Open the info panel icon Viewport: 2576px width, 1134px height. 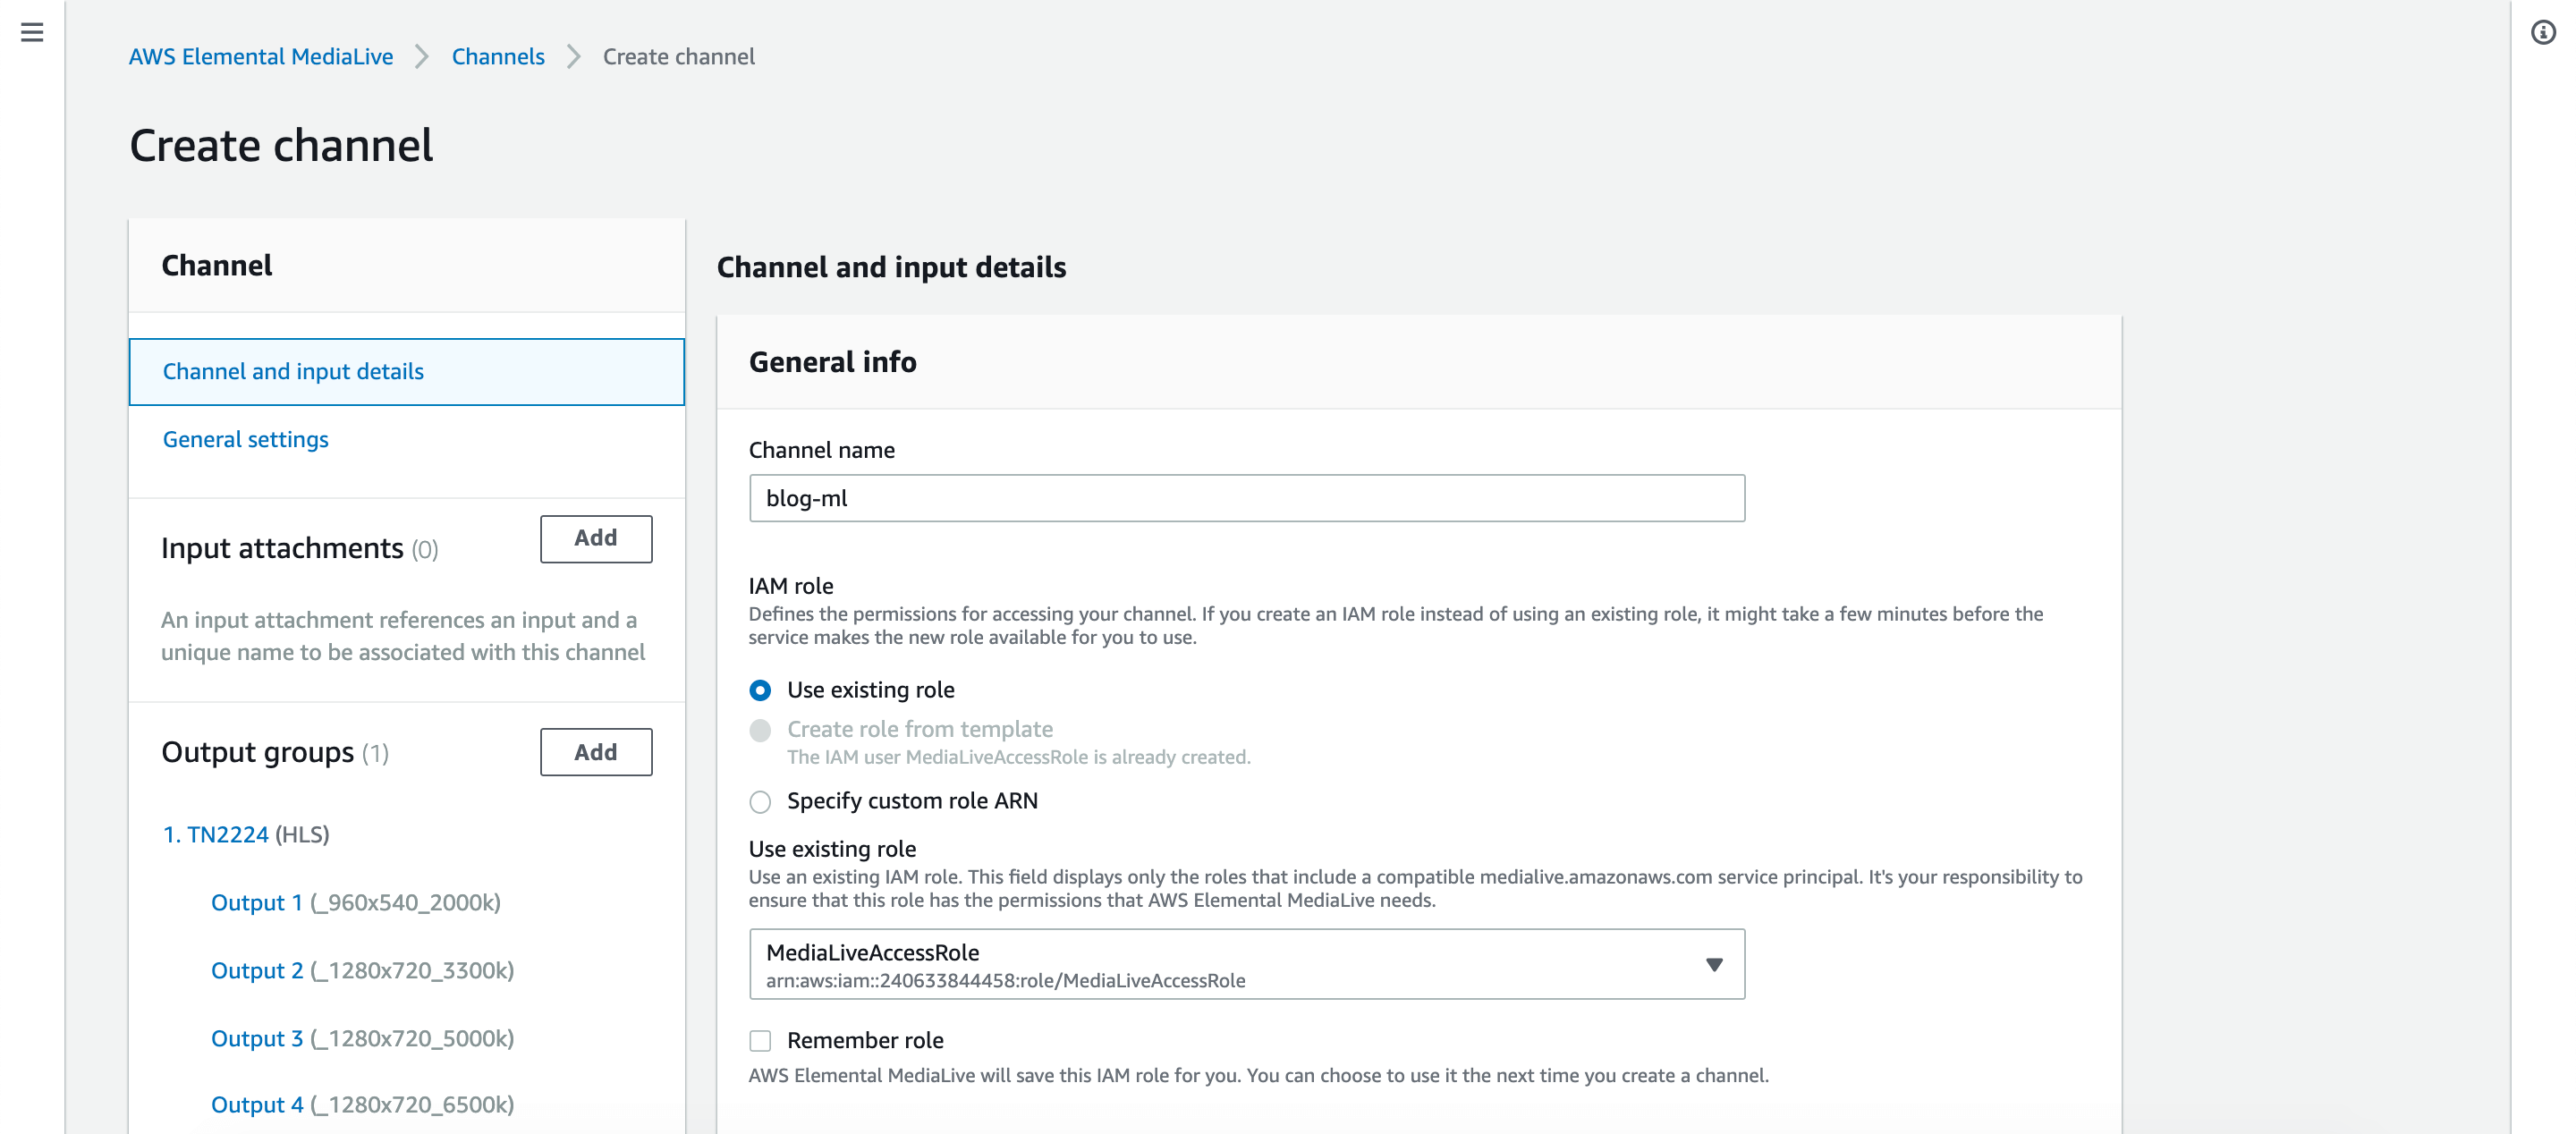[x=2543, y=32]
